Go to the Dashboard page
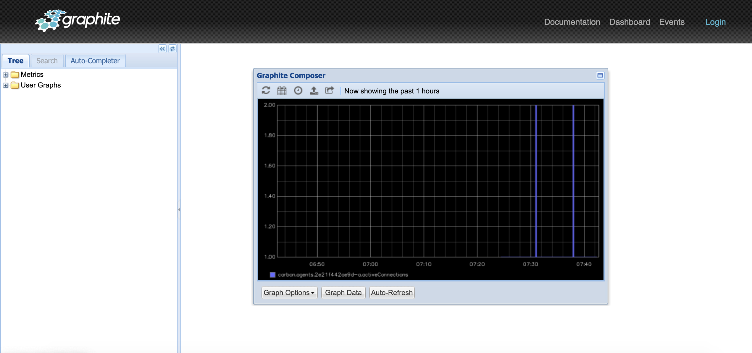 point(630,22)
